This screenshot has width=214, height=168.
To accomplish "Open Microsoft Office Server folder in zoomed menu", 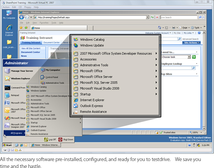I will (x=116, y=77).
